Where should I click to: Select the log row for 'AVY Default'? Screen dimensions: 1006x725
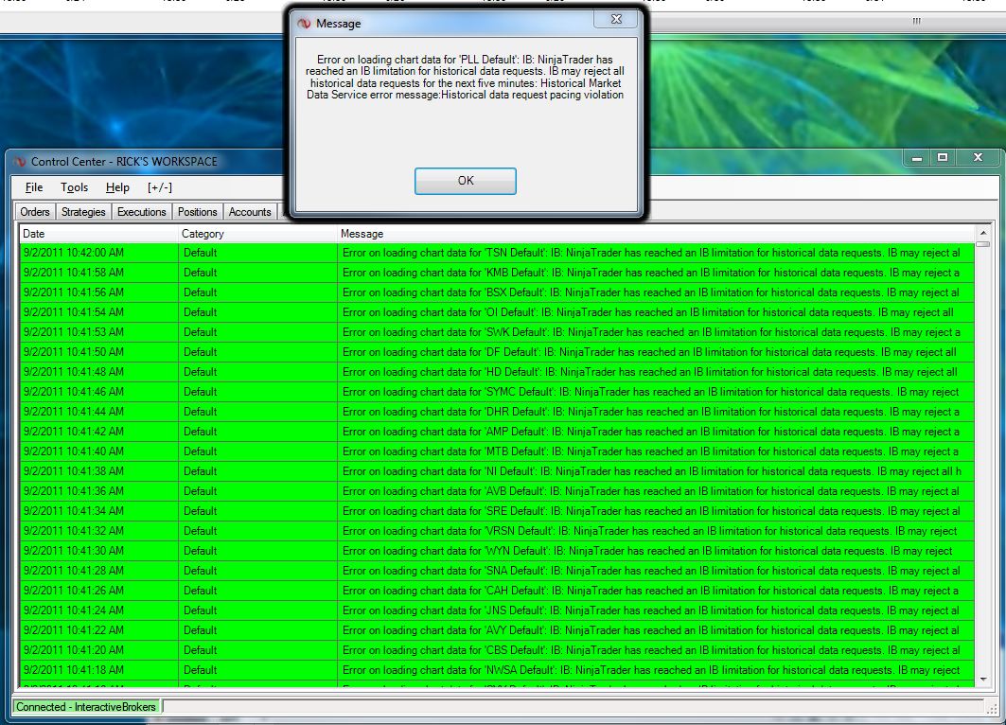click(x=497, y=630)
